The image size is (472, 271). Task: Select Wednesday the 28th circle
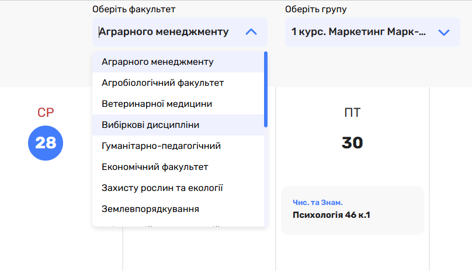(46, 143)
